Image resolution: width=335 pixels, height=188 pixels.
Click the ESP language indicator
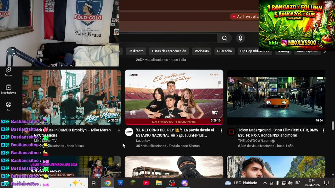298,183
